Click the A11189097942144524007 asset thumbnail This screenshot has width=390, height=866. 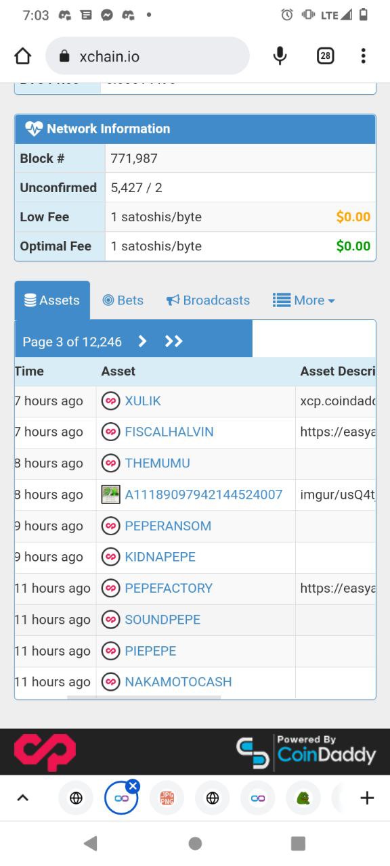click(110, 495)
